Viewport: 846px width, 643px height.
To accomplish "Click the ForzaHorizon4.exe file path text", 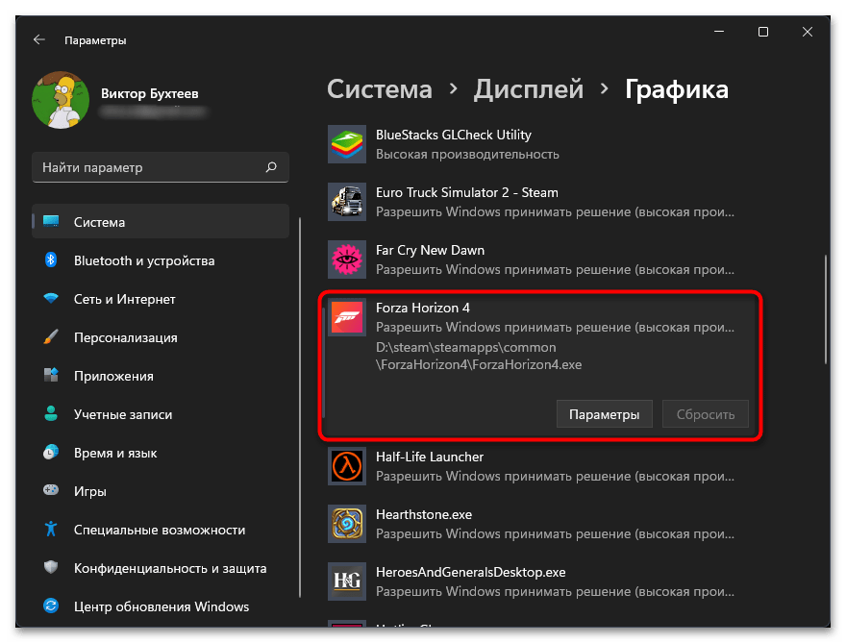I will [x=479, y=356].
